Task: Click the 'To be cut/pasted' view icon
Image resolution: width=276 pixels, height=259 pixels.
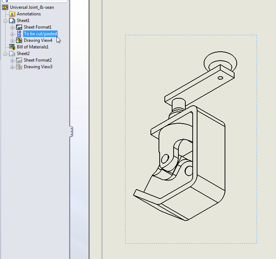Action: coord(19,34)
